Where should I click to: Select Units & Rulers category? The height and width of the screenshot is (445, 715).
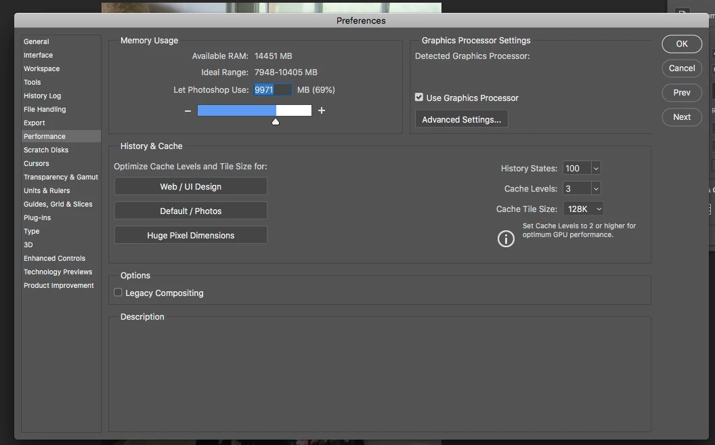point(47,190)
